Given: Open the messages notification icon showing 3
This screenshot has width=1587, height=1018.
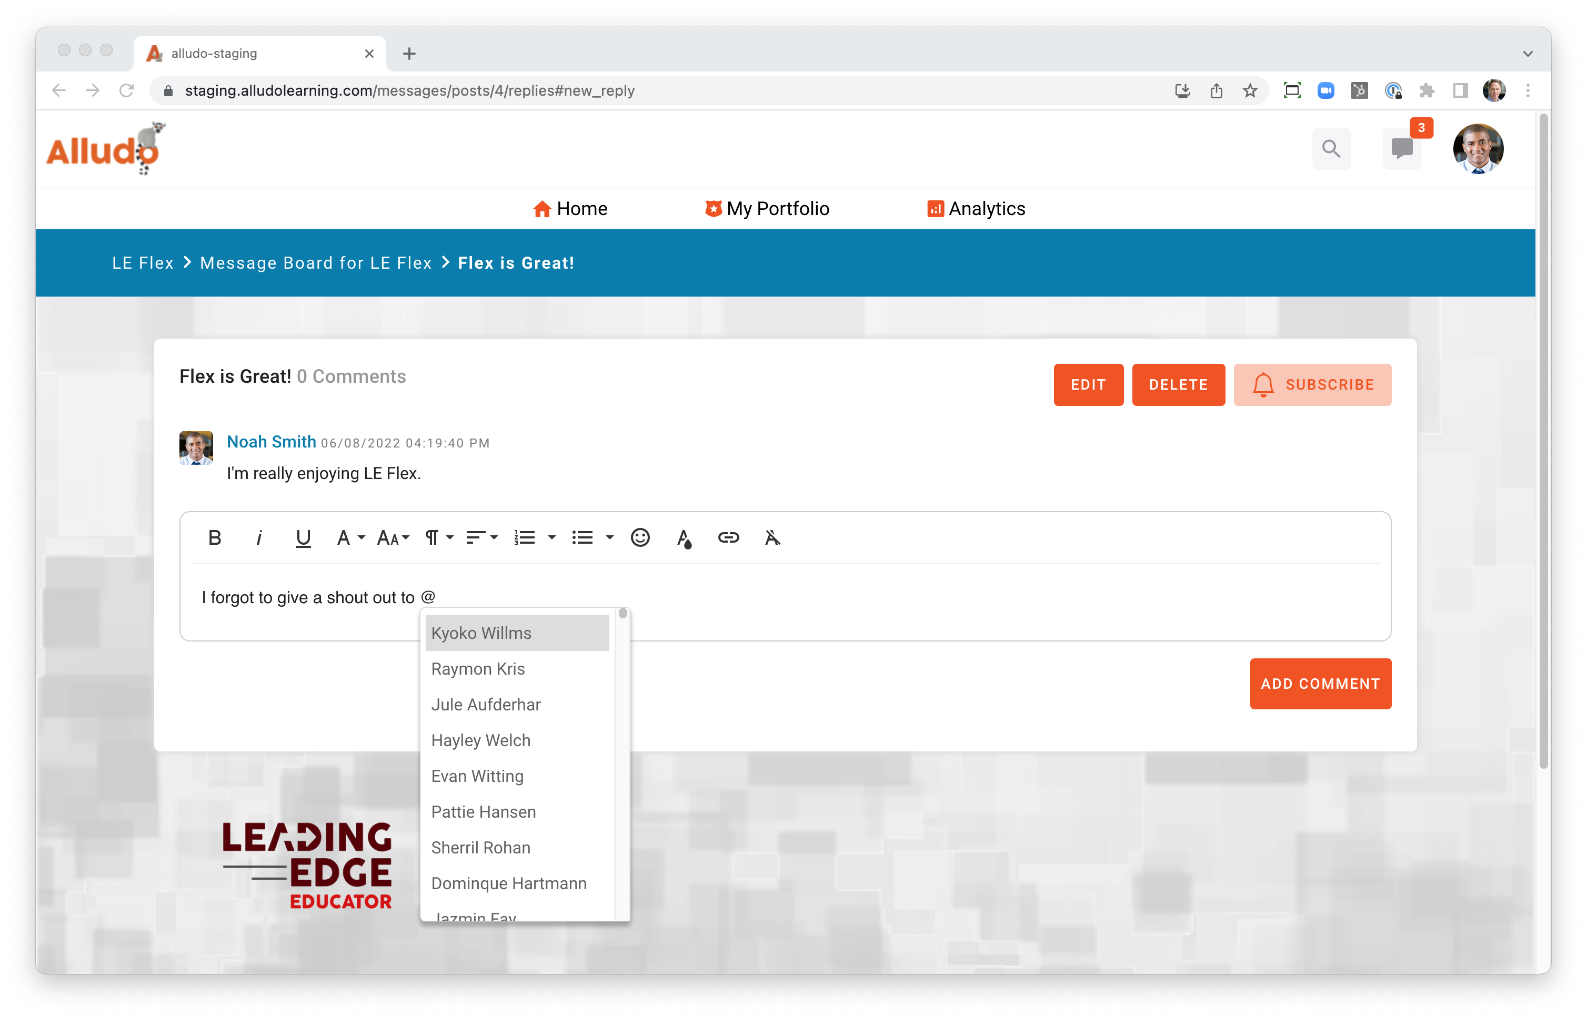Looking at the screenshot, I should point(1402,149).
